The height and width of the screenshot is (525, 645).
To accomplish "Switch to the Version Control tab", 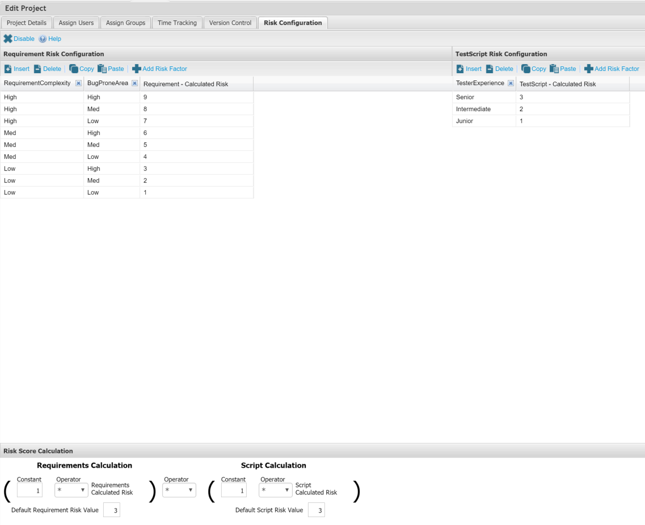I will click(230, 23).
